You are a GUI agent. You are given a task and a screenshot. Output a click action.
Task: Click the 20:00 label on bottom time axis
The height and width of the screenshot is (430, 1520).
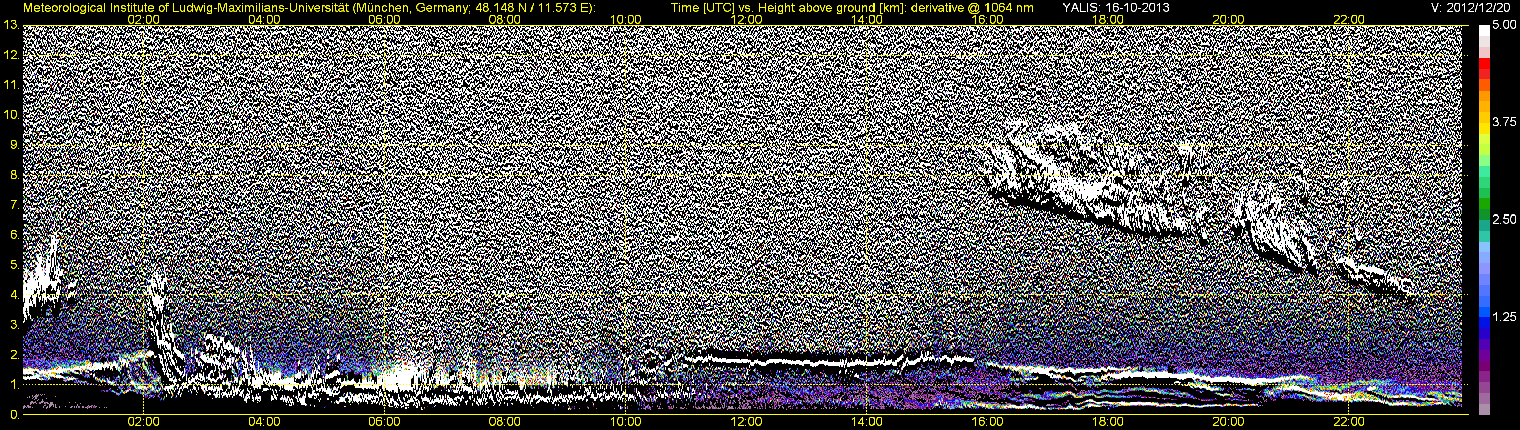point(1229,422)
